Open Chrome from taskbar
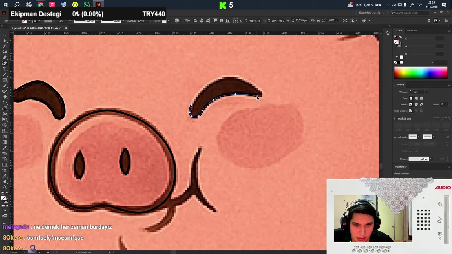Image resolution: width=452 pixels, height=254 pixels. coord(40,5)
